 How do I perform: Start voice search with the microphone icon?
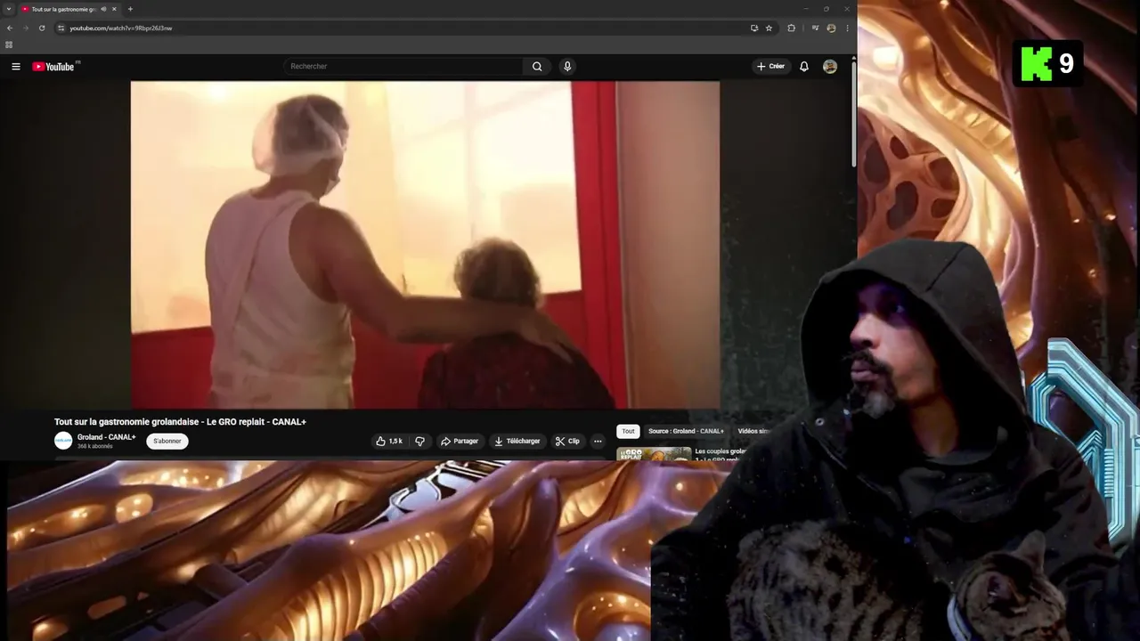(x=567, y=67)
